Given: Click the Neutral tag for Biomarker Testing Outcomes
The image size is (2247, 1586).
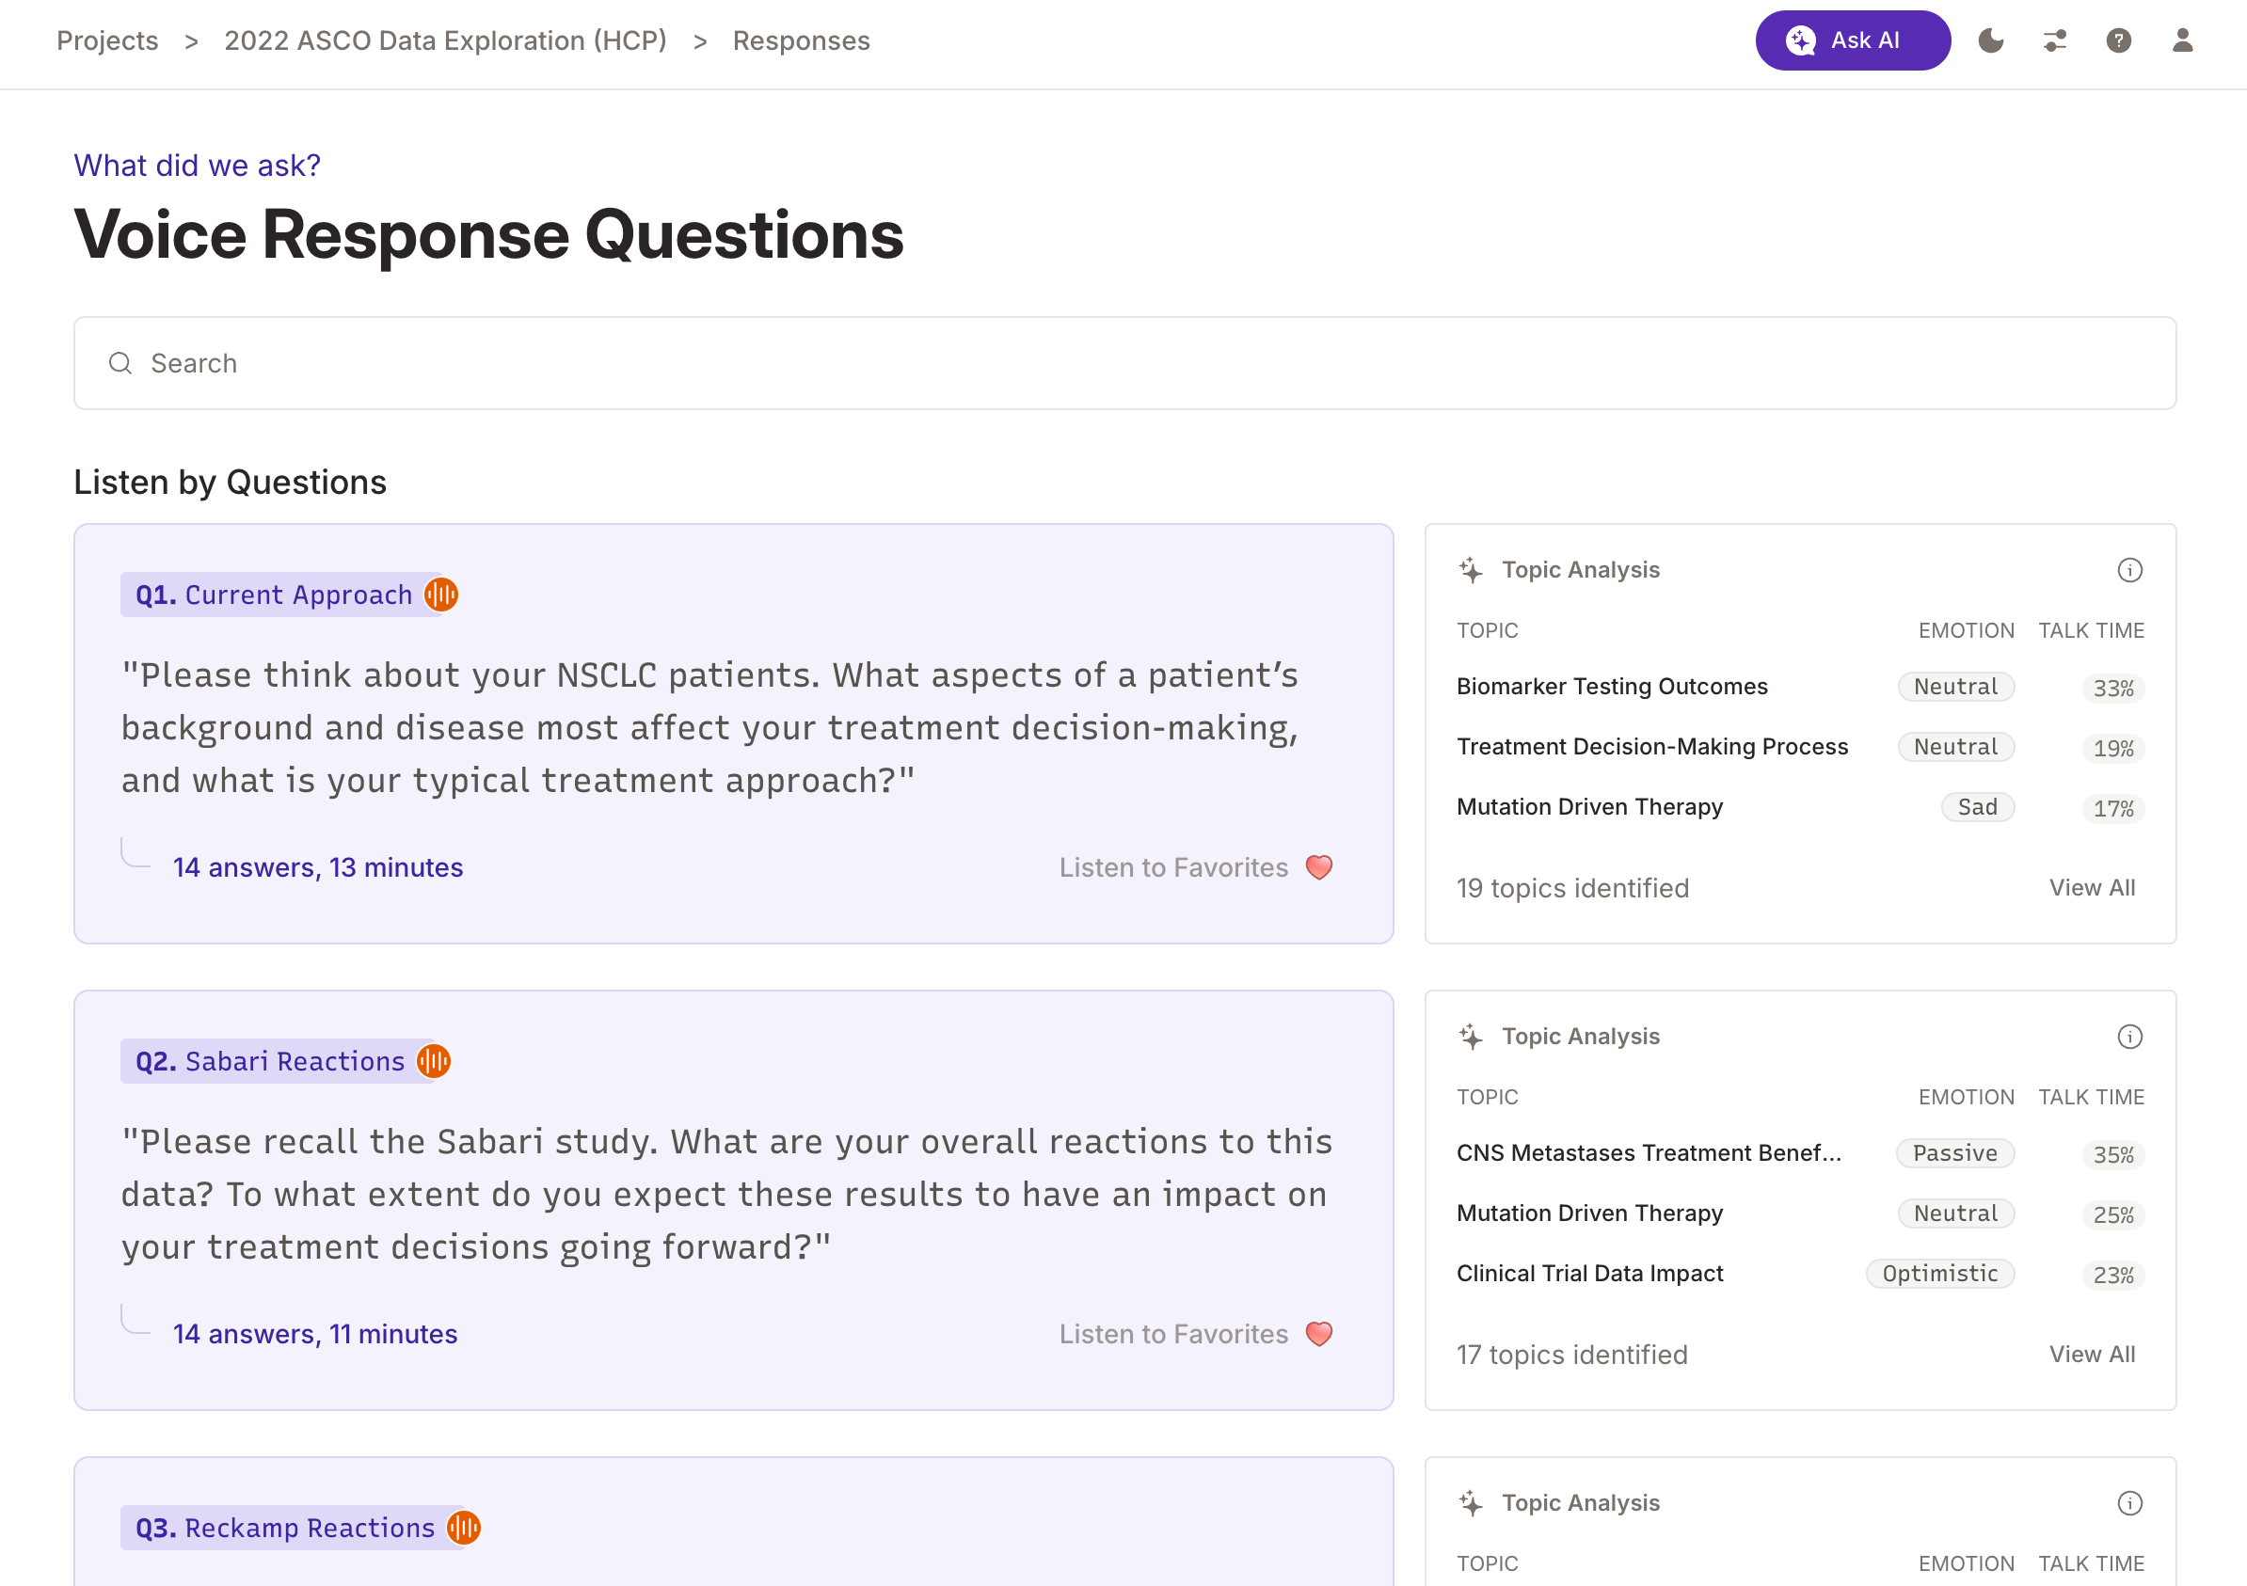Looking at the screenshot, I should tap(1954, 687).
